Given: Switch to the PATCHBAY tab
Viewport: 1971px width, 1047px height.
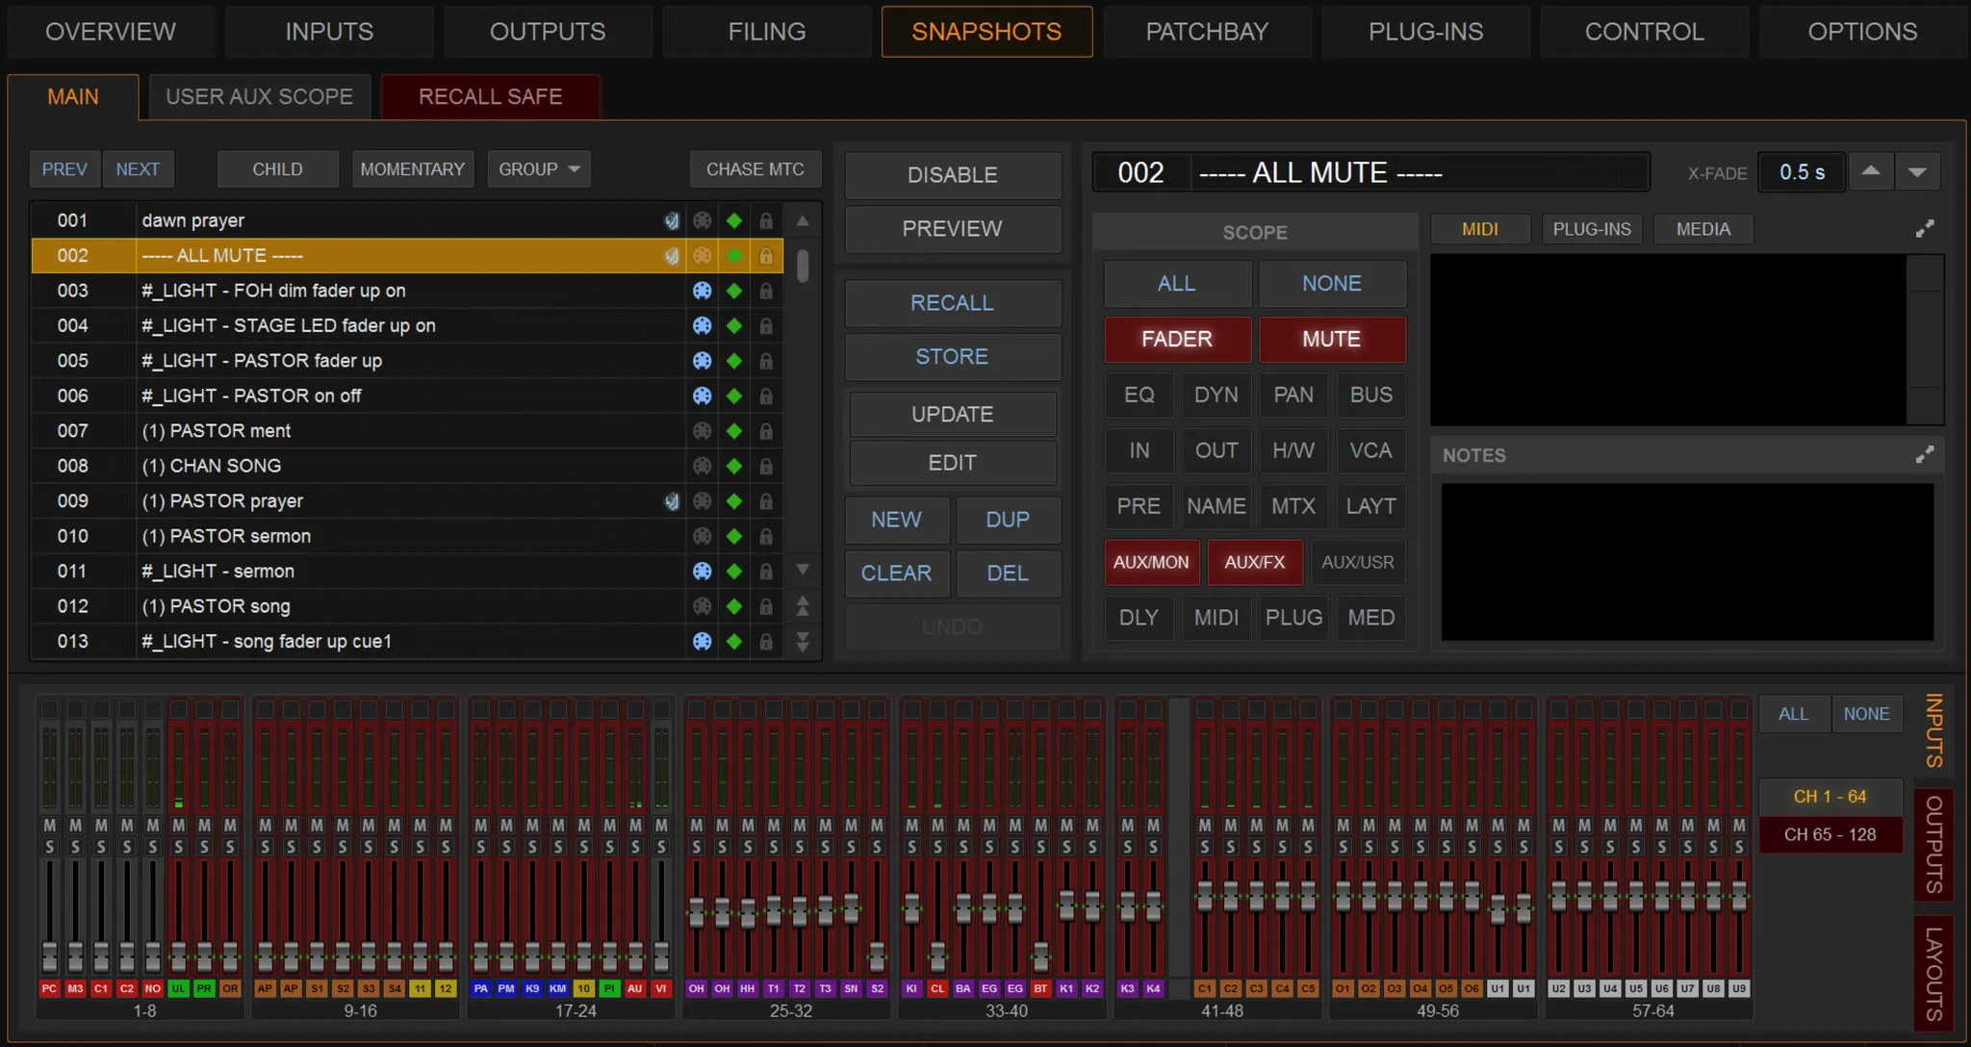Looking at the screenshot, I should [1207, 32].
